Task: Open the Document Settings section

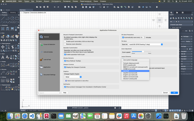Action: (49, 75)
